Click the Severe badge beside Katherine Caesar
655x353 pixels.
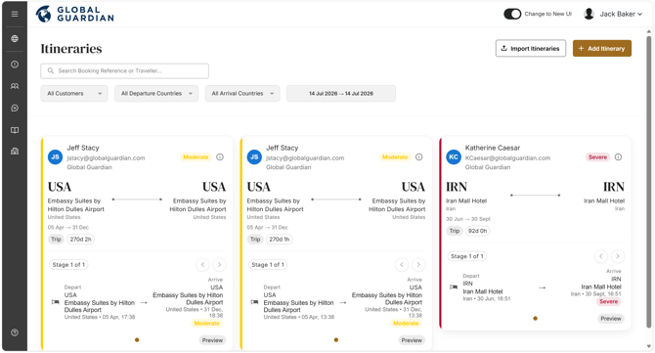click(597, 157)
